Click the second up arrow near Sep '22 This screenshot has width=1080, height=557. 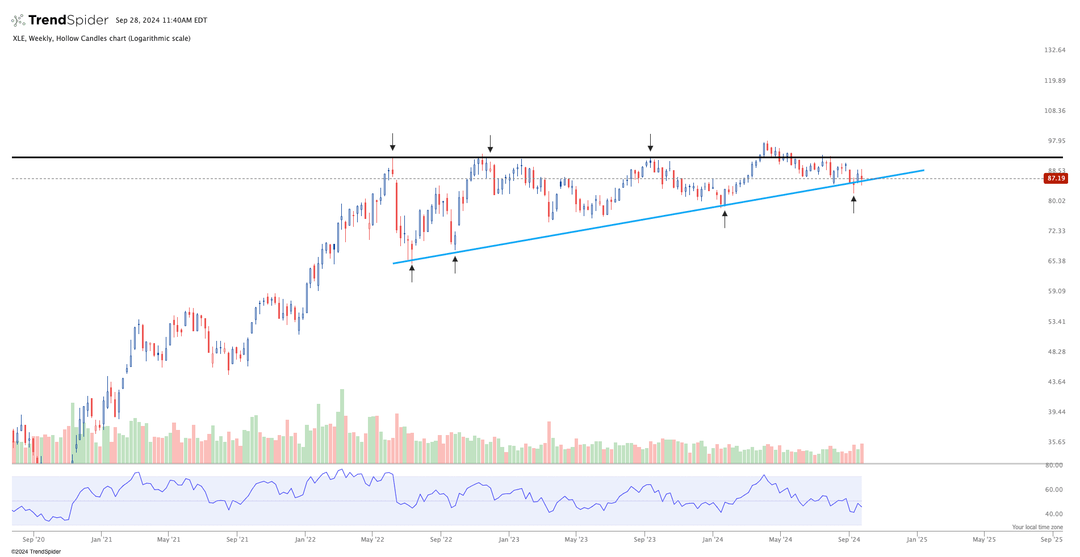(x=455, y=264)
